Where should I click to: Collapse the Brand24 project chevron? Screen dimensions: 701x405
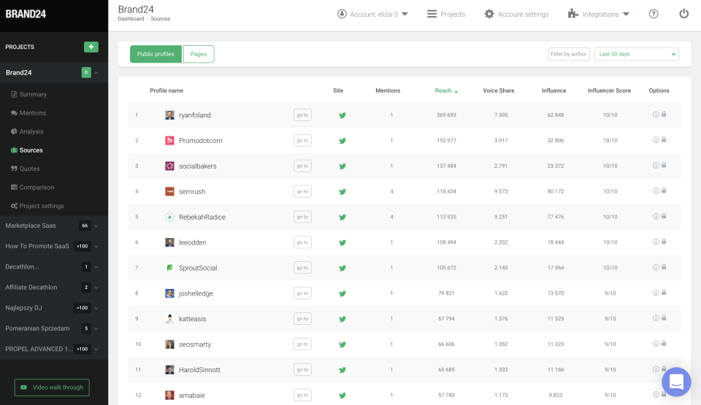click(96, 73)
